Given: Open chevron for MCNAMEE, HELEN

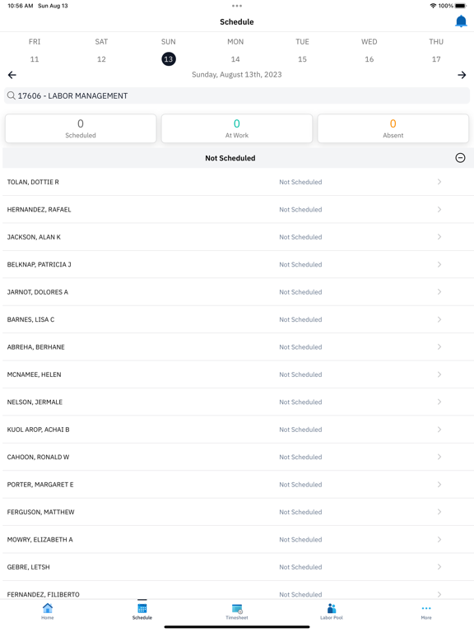Looking at the screenshot, I should coord(439,374).
